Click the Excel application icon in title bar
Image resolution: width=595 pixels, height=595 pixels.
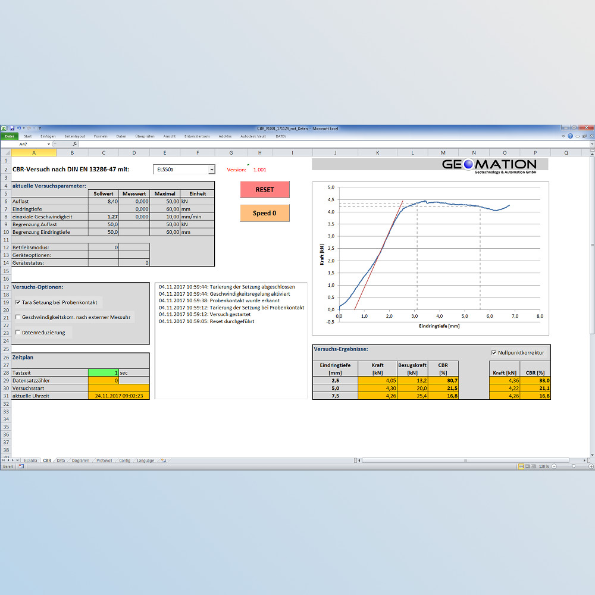coord(4,129)
